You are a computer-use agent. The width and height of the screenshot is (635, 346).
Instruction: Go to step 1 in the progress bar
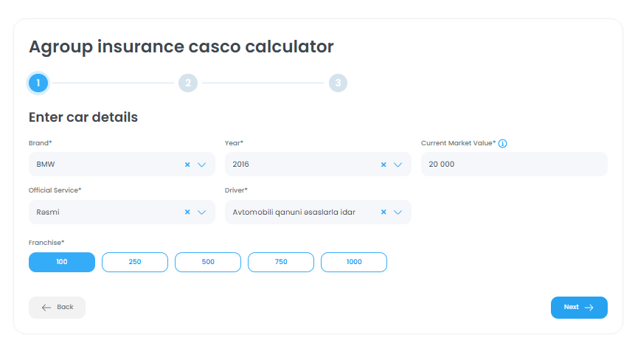(38, 83)
